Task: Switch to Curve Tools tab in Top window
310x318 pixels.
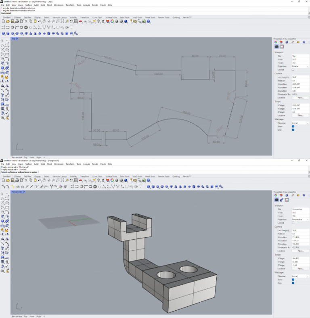Action: [97, 17]
